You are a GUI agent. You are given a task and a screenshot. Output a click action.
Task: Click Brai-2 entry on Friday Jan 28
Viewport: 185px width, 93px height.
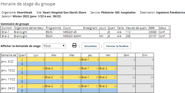tap(103, 86)
